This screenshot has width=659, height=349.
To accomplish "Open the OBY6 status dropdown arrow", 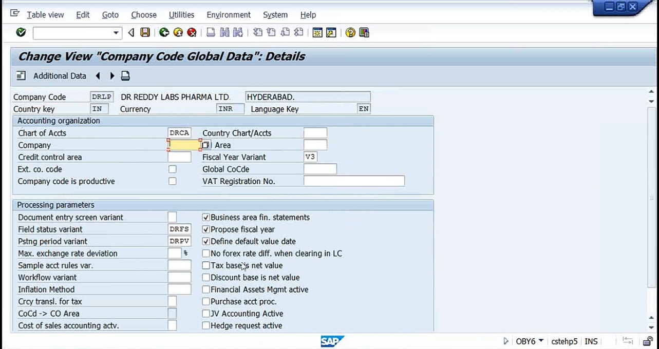I will (x=541, y=341).
